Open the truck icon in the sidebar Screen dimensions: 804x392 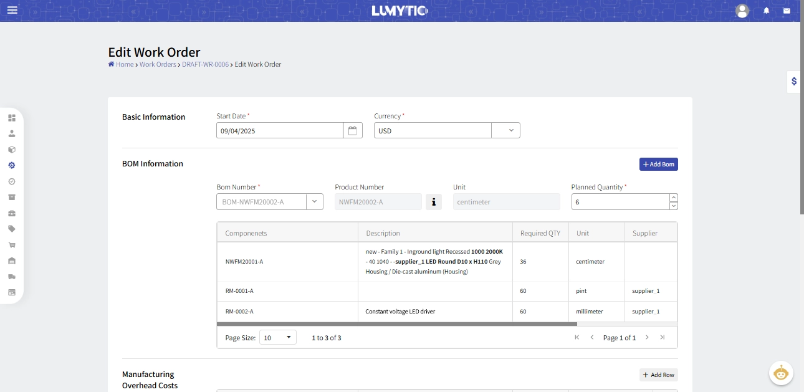coord(12,277)
